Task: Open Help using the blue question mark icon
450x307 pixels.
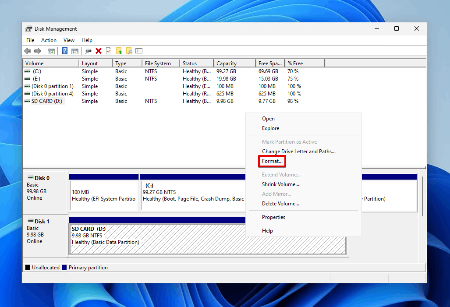Action: [64, 51]
